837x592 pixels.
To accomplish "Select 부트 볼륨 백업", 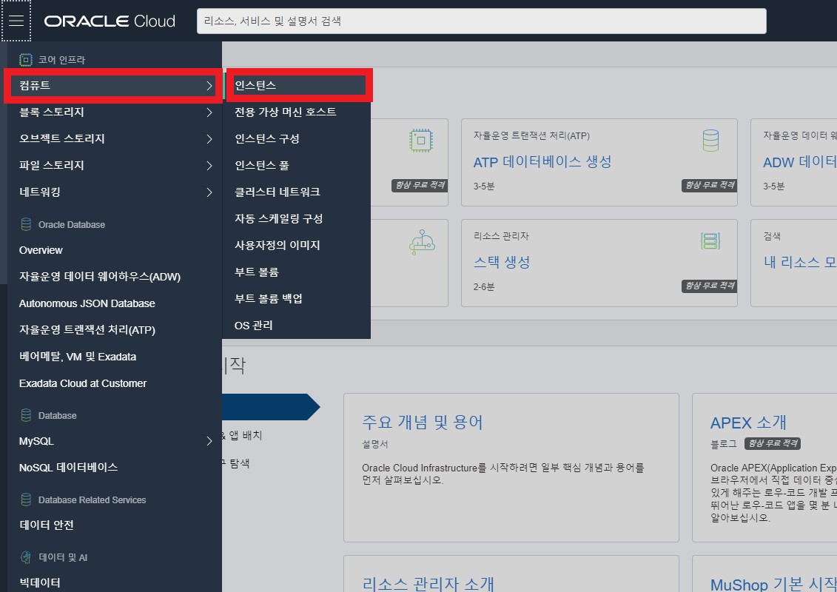I will click(269, 299).
